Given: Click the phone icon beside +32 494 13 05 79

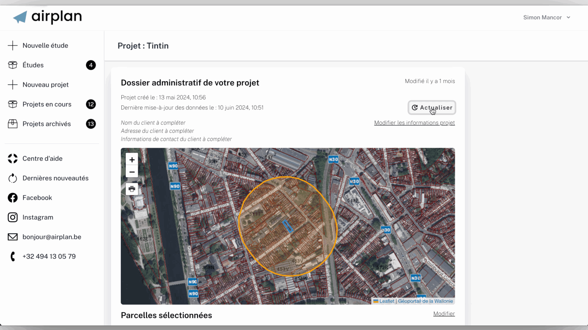Looking at the screenshot, I should (13, 257).
